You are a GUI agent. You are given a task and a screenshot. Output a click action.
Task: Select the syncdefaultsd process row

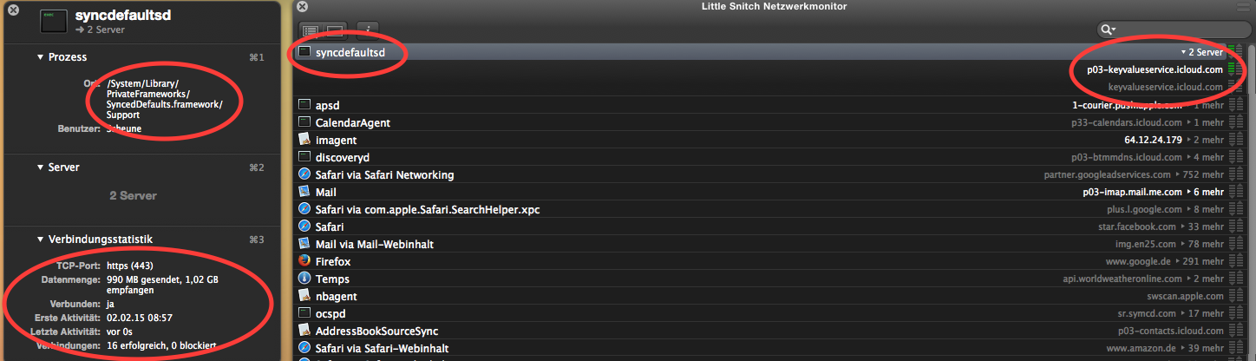tap(771, 52)
